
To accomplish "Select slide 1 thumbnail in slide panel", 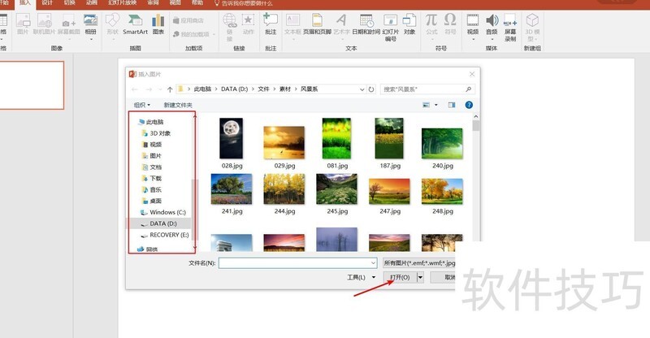I will coord(32,85).
